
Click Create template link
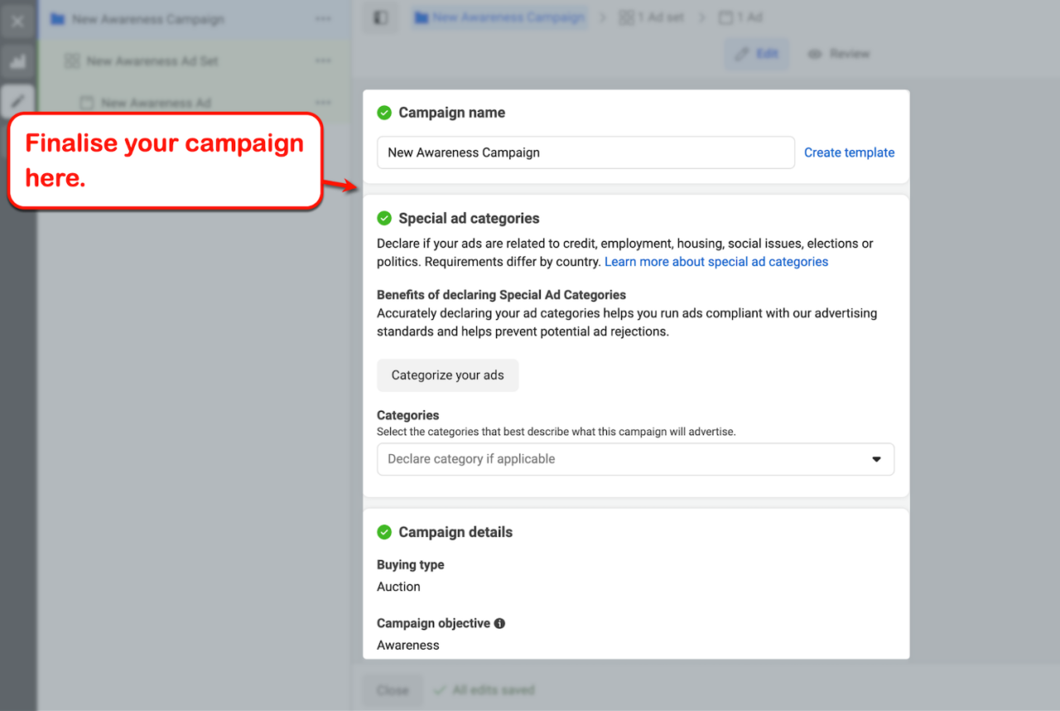[x=849, y=152]
